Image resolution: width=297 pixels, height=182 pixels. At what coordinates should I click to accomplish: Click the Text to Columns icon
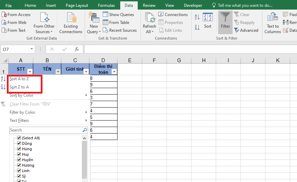[273, 17]
